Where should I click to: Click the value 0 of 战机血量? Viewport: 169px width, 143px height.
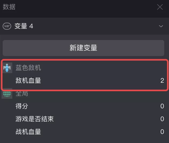tap(162, 132)
